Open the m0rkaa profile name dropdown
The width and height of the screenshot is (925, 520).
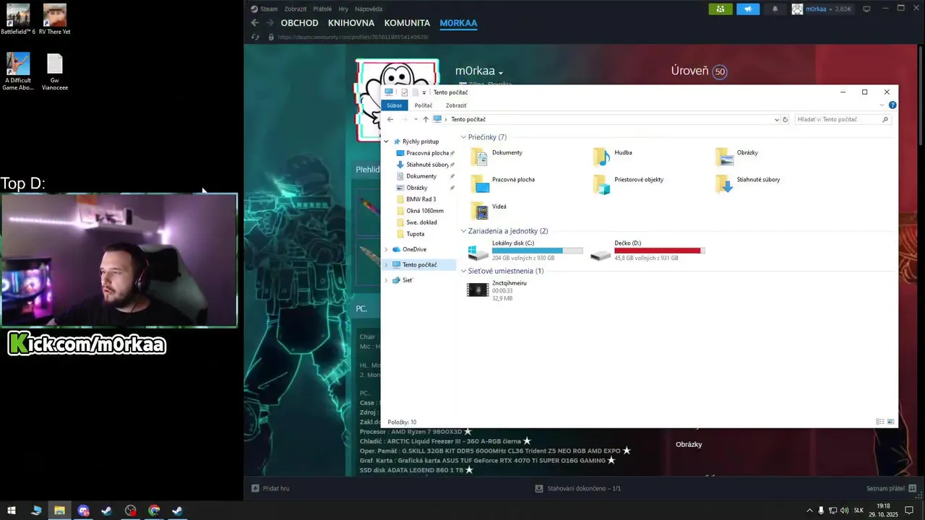(x=500, y=72)
